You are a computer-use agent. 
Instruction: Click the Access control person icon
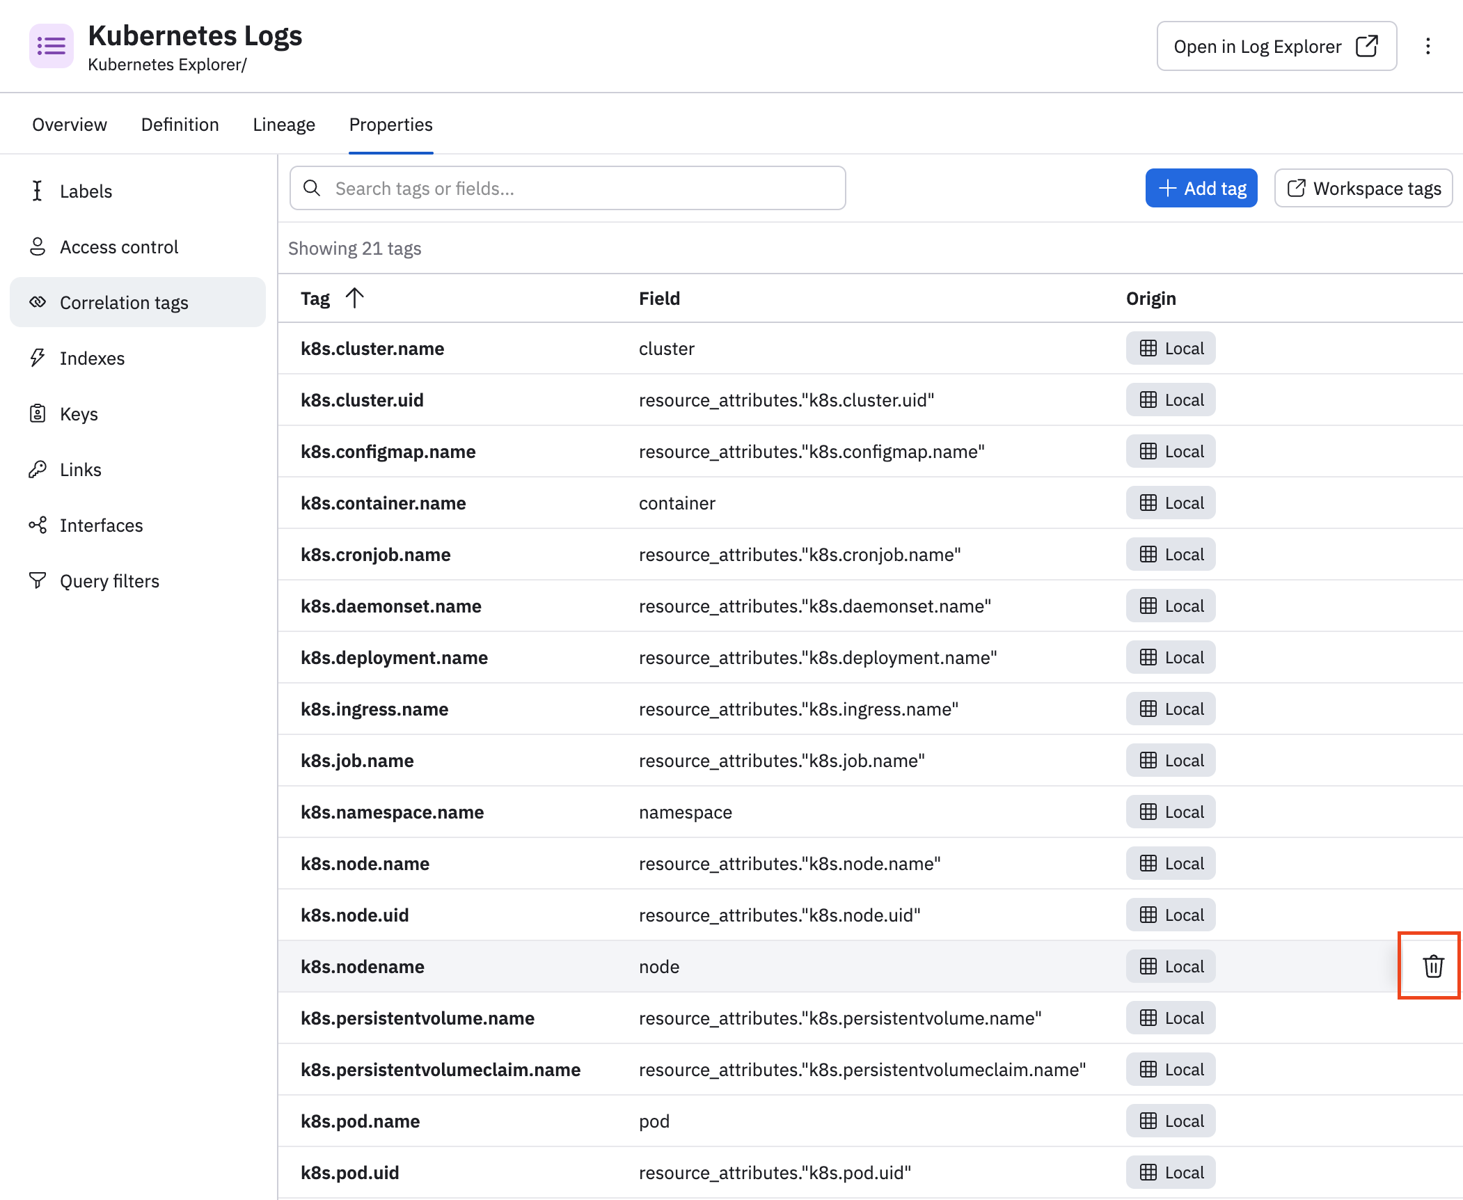(x=38, y=246)
